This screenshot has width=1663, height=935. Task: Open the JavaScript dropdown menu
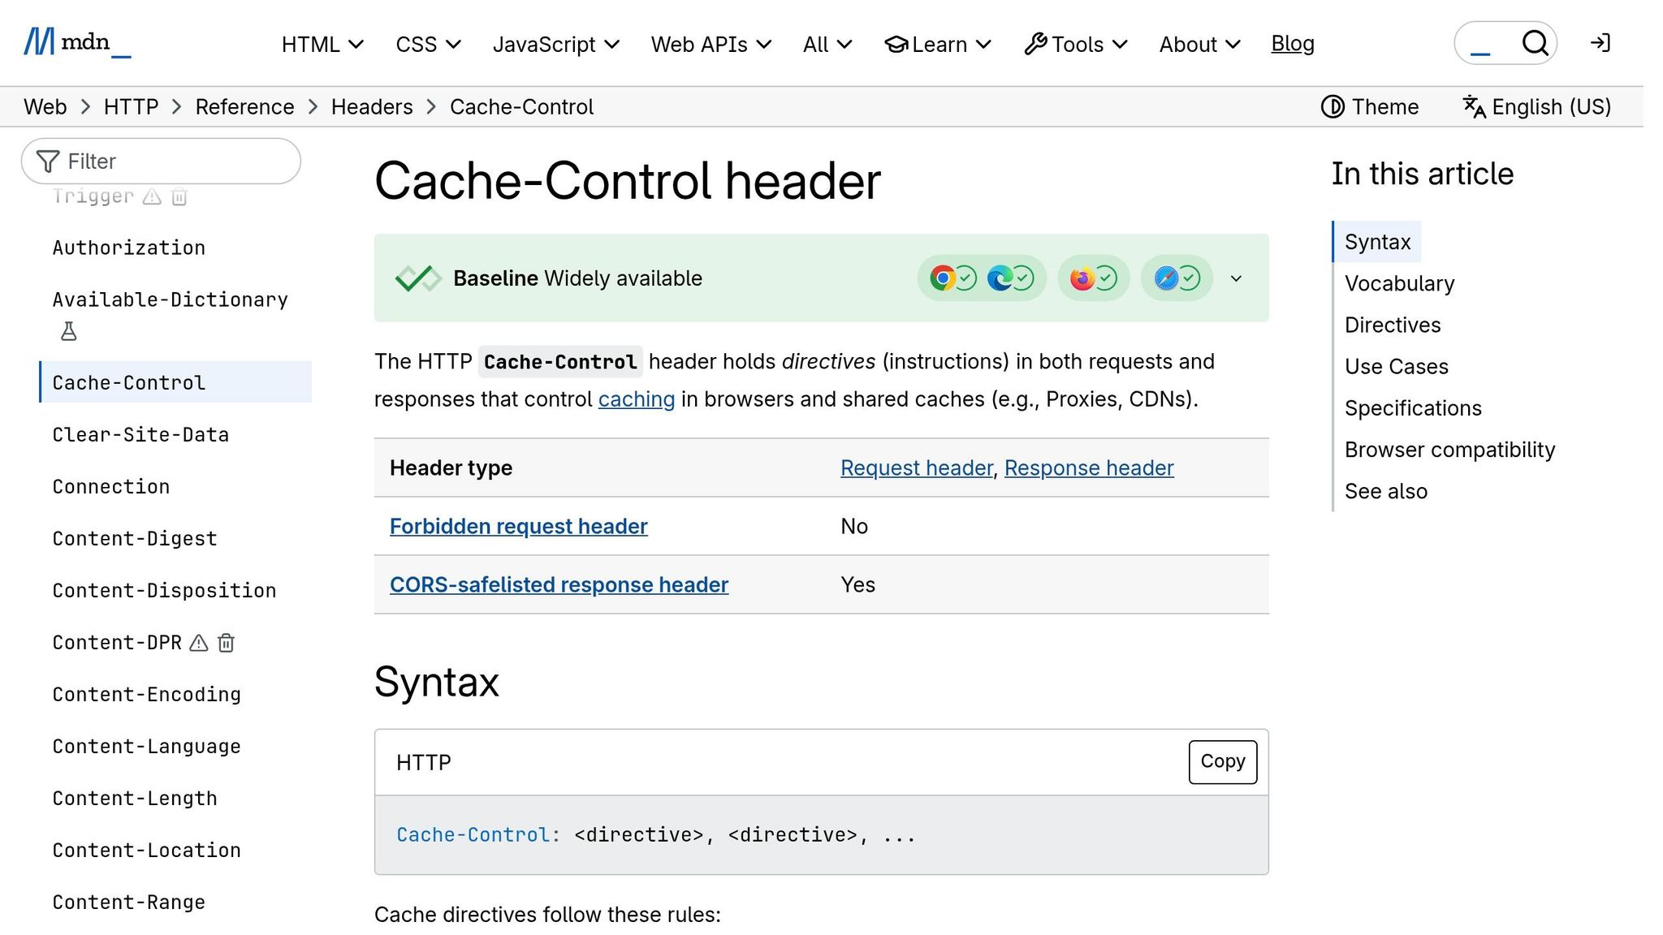click(x=556, y=44)
